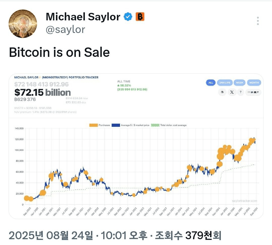Switch to the WEEK range tab
The image size is (272, 245).
(240, 83)
